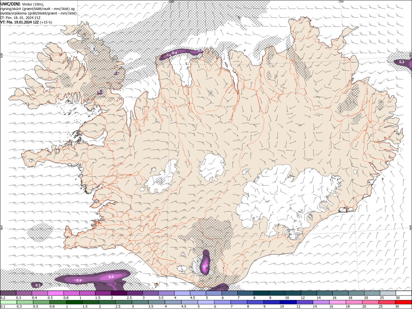Click the darkest purple swatch in upper legend row

click(x=119, y=293)
